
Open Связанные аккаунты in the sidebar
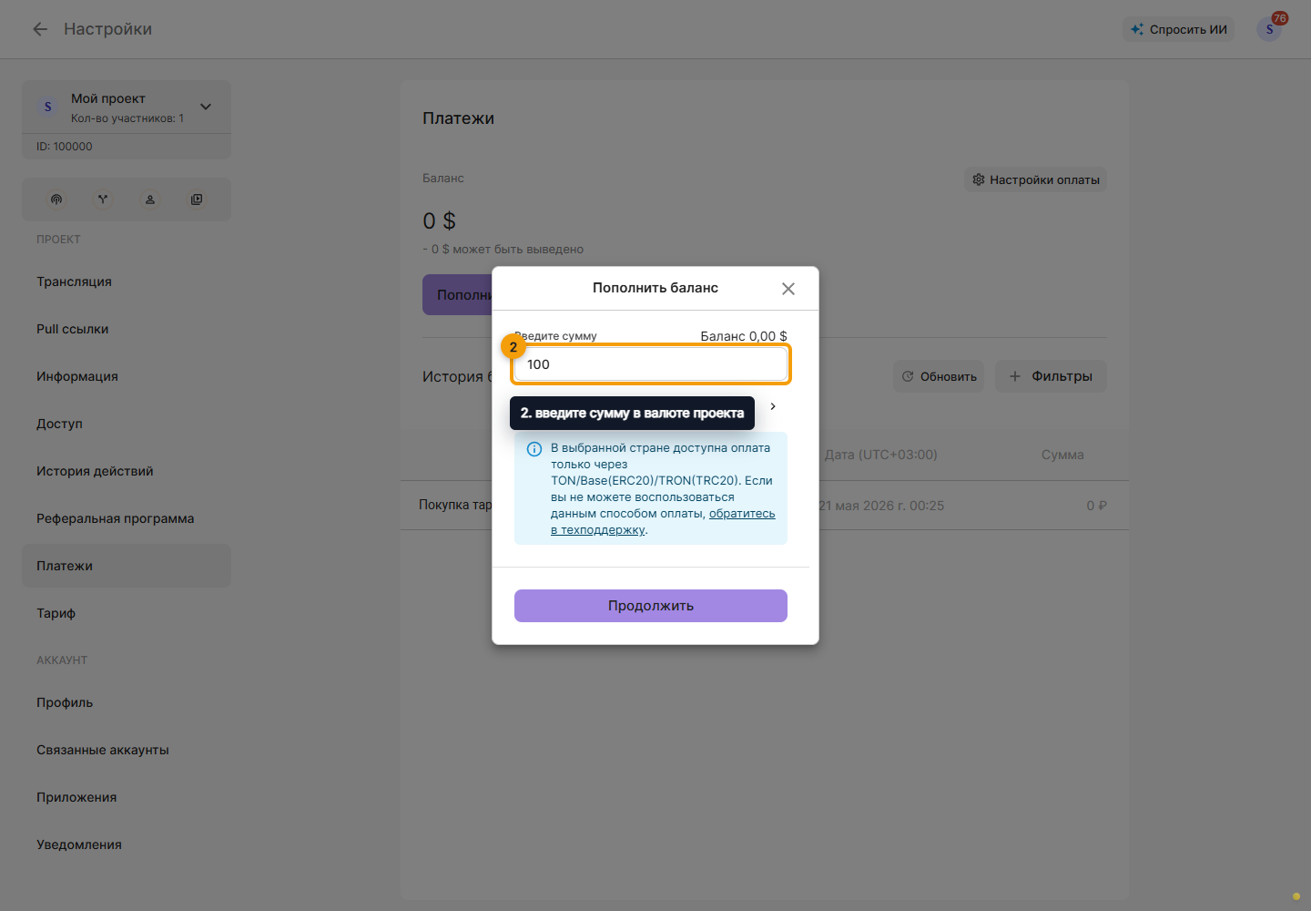click(127, 750)
